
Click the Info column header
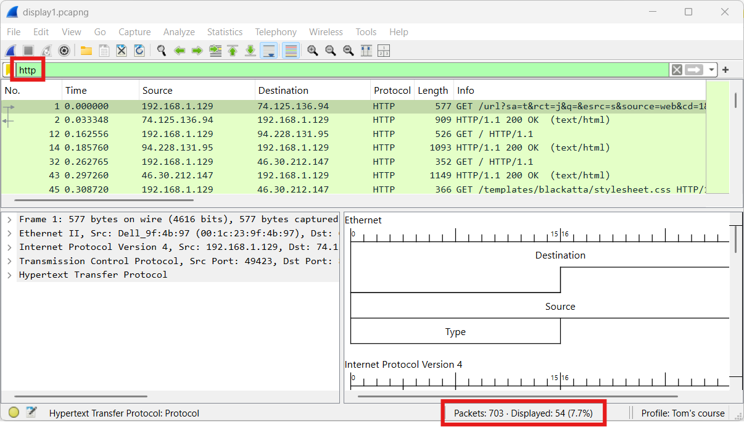(x=580, y=90)
